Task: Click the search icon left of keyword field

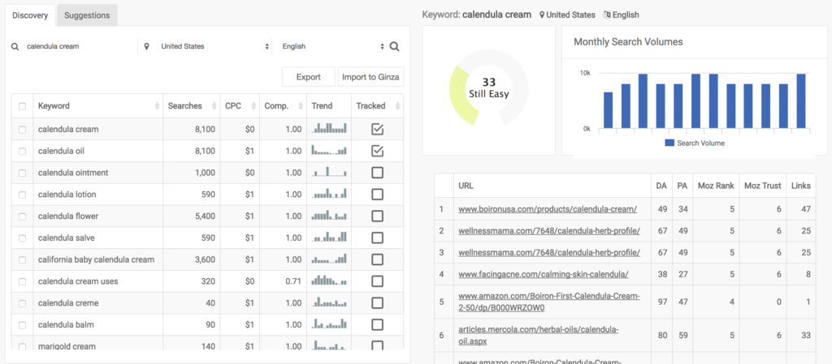Action: [x=15, y=46]
